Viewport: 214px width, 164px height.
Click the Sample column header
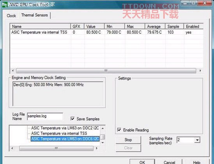click(175, 26)
